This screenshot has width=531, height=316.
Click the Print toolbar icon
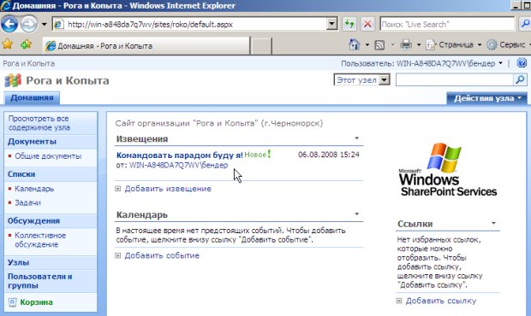[406, 44]
